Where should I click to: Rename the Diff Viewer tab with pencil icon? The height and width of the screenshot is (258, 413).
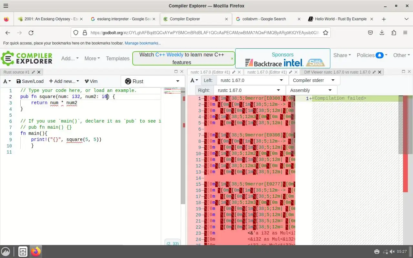375,72
